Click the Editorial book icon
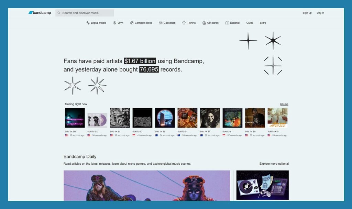The image size is (352, 209). tap(227, 23)
